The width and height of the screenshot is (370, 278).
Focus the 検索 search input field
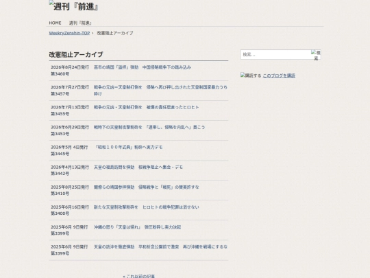(x=275, y=55)
